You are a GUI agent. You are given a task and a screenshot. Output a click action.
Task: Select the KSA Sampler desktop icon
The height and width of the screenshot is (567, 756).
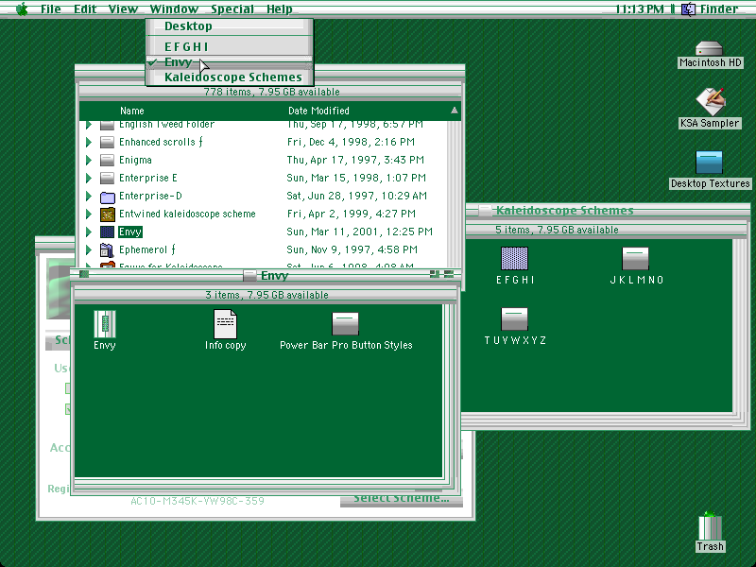point(710,101)
